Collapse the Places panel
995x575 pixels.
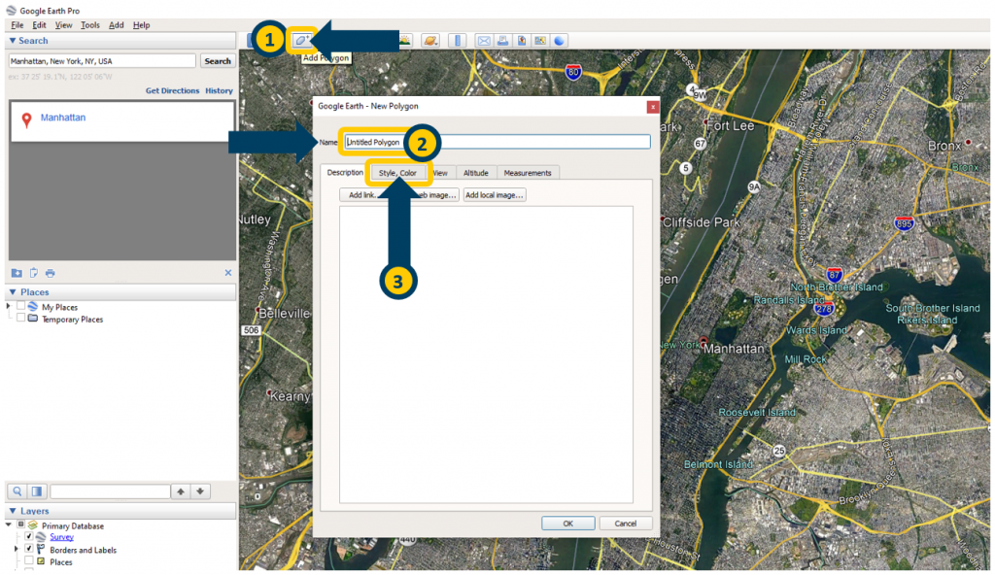coord(12,292)
